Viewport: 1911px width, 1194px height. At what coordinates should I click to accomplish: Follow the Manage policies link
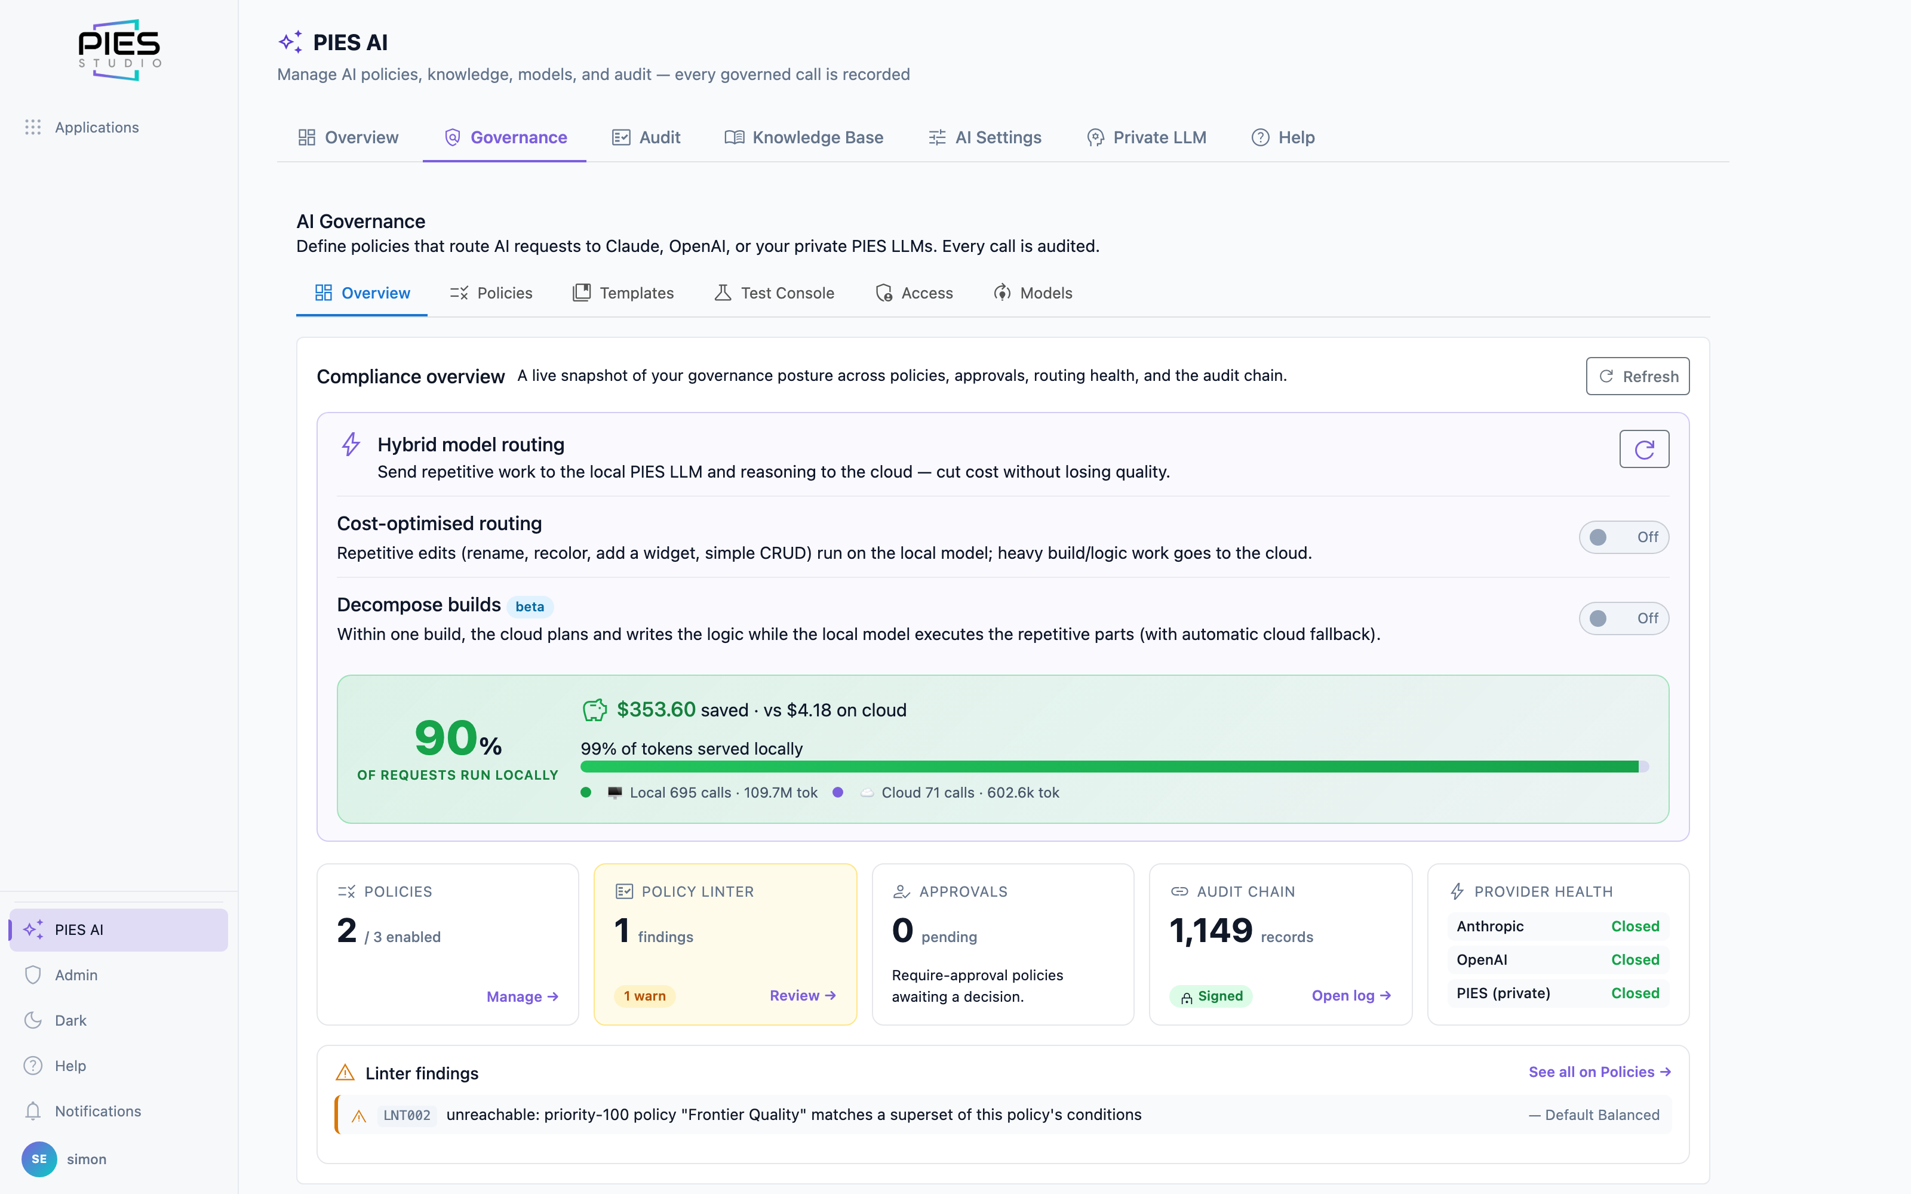(522, 996)
